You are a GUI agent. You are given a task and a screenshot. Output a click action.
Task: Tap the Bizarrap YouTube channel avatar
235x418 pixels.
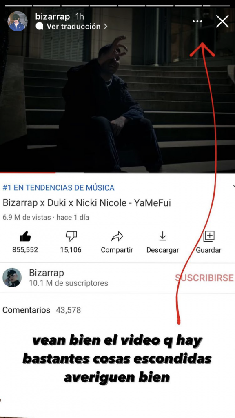click(x=12, y=278)
